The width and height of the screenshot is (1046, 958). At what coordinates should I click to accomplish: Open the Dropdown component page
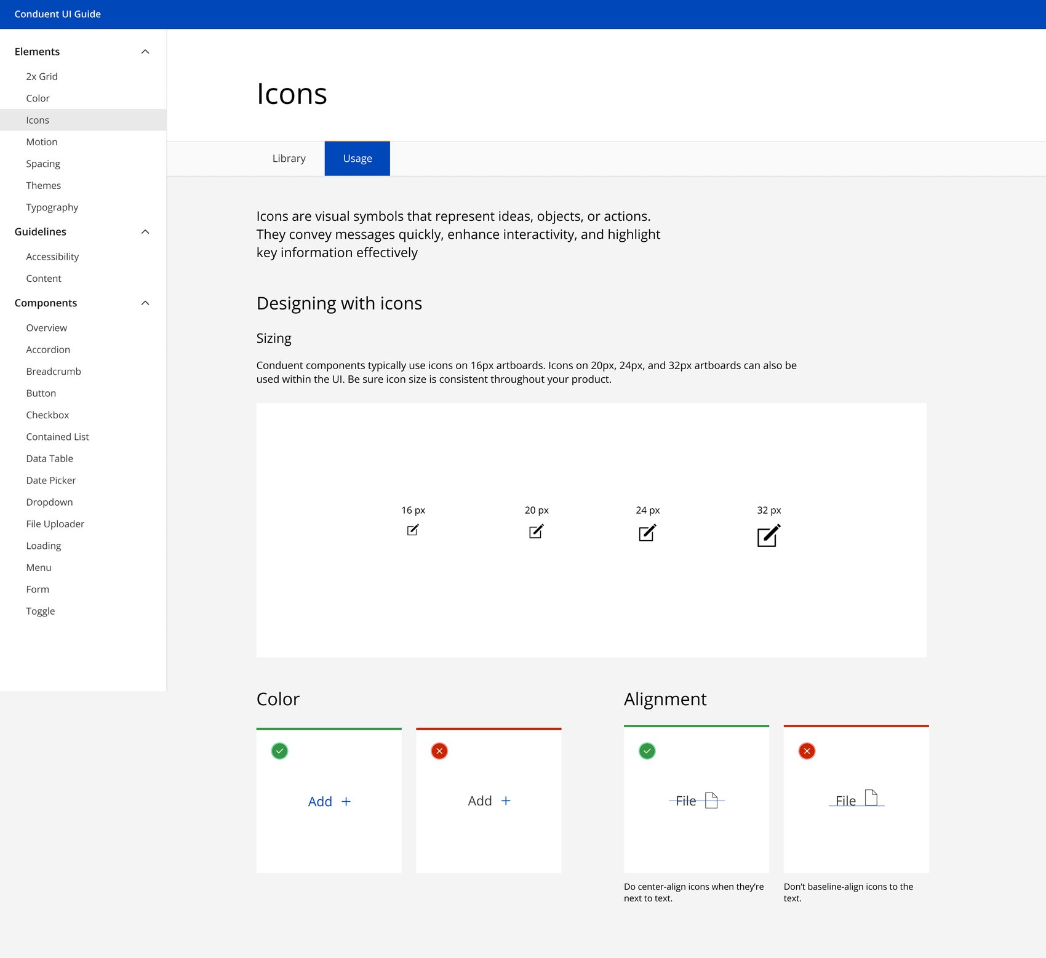(83, 502)
